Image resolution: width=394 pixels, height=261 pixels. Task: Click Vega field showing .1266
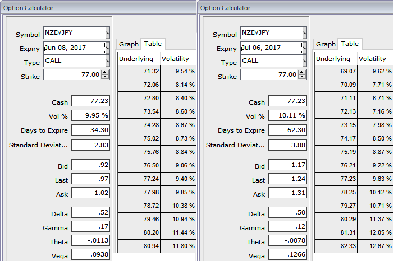tap(288, 254)
